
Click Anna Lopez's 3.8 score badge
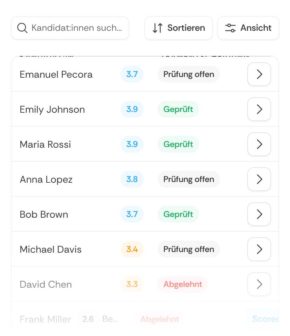point(132,179)
